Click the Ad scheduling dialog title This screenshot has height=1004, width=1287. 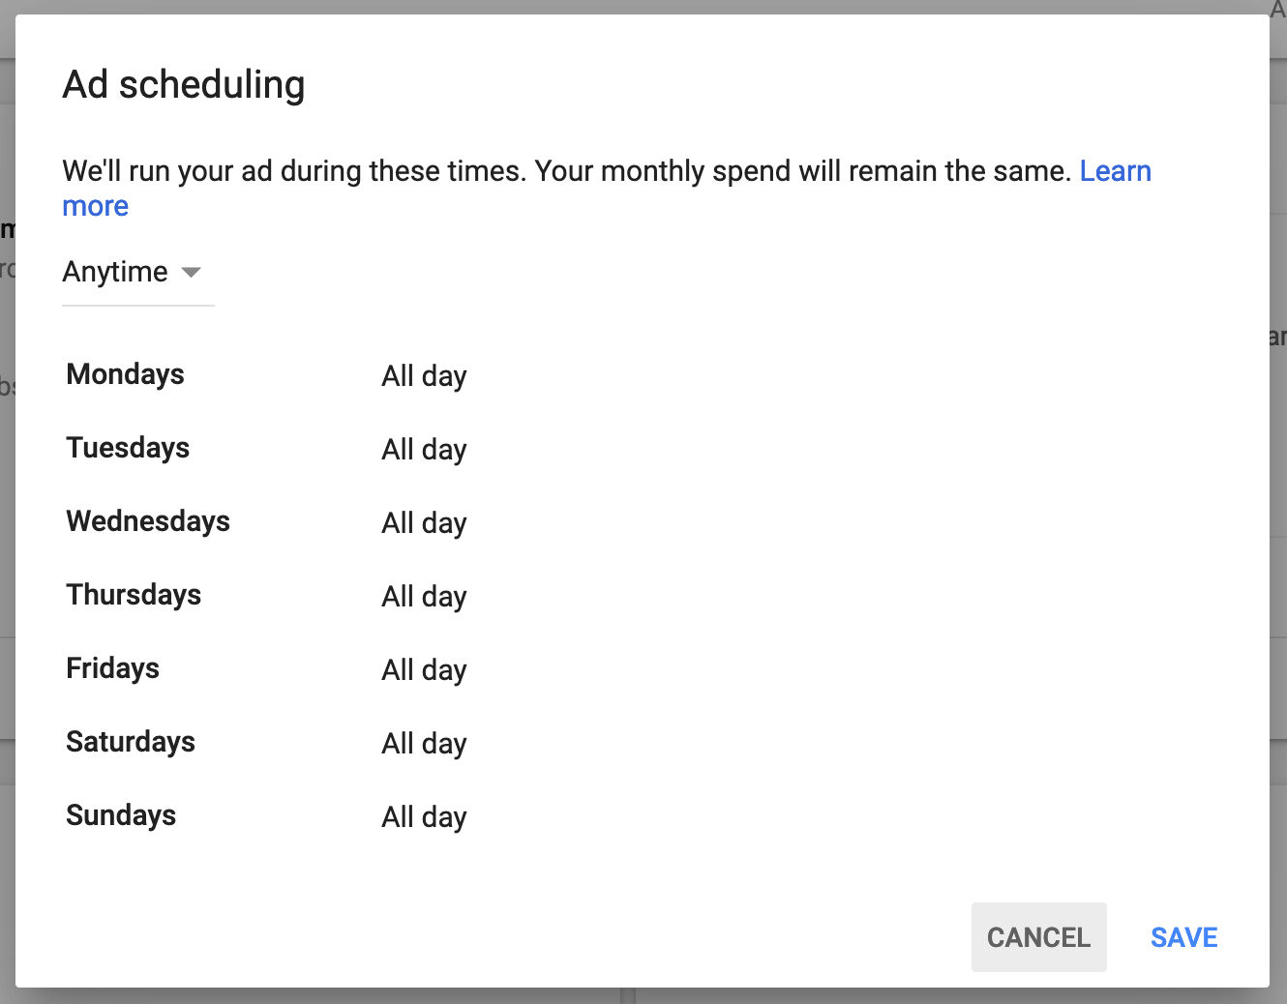point(184,85)
